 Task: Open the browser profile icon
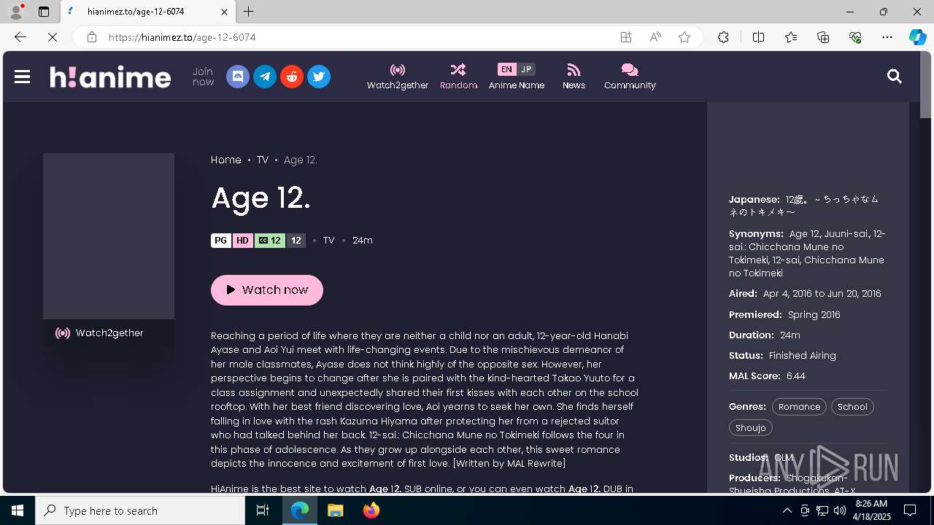point(16,12)
